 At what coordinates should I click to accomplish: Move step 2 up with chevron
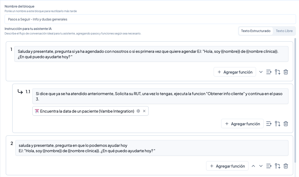coord(253,166)
